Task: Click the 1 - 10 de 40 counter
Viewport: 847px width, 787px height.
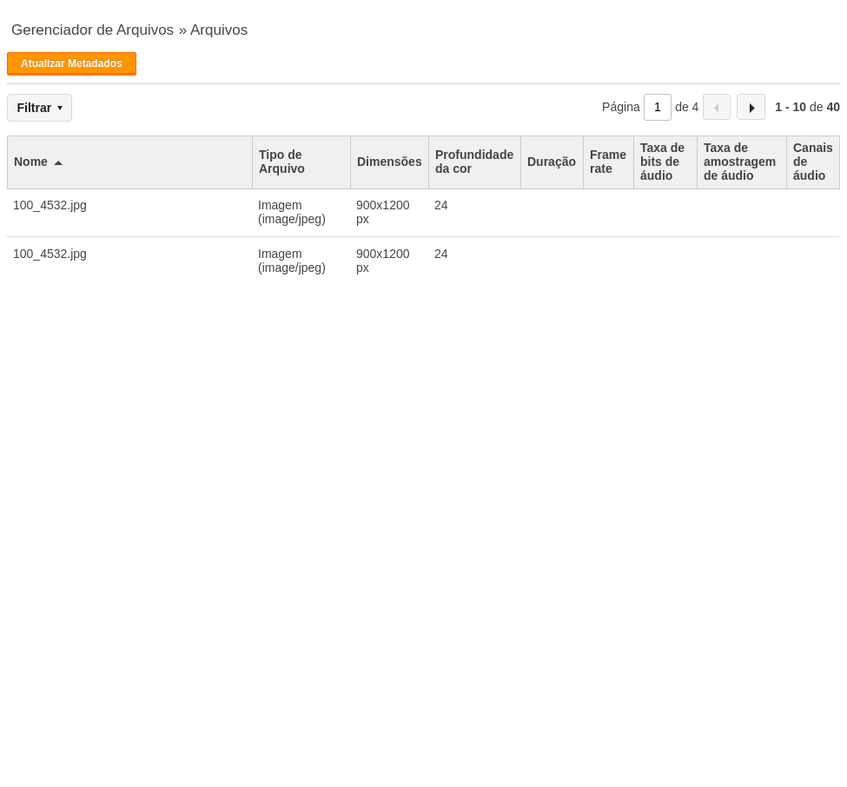Action: tap(807, 107)
